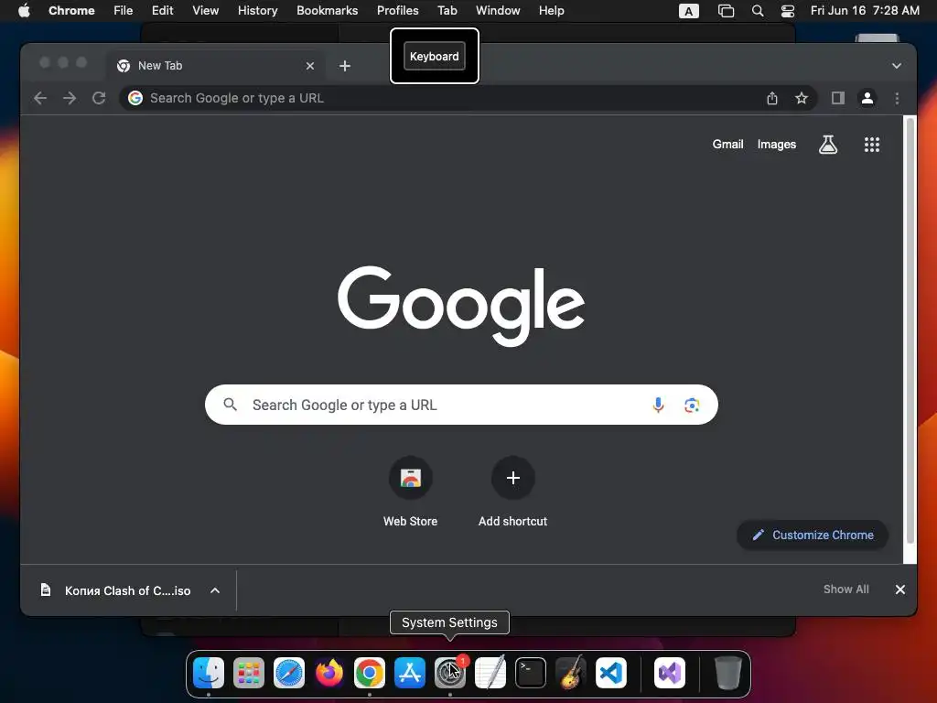Open Finder from the Dock
Image resolution: width=937 pixels, height=703 pixels.
coord(209,673)
